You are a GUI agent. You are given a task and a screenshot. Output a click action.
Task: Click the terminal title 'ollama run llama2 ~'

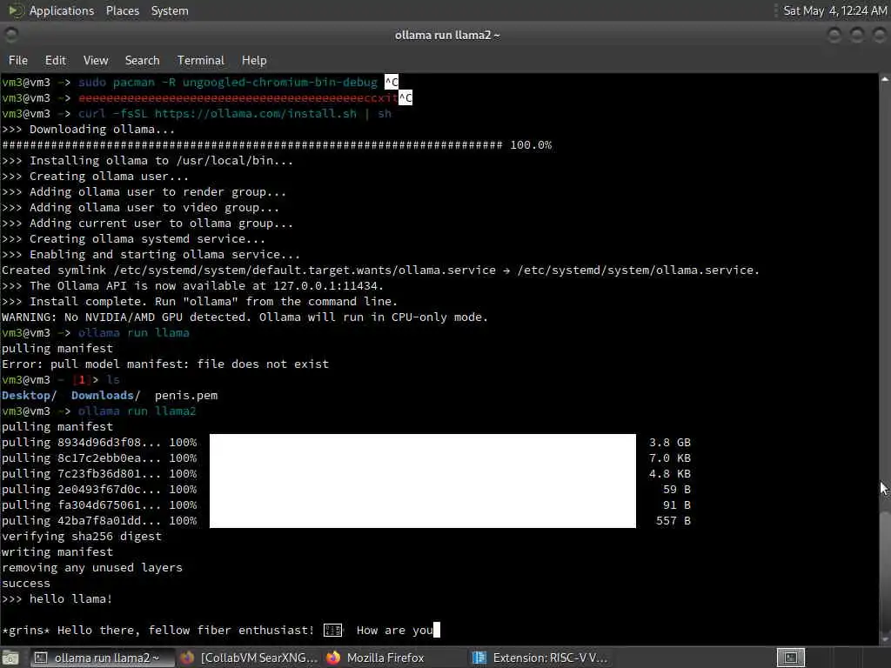pos(447,35)
